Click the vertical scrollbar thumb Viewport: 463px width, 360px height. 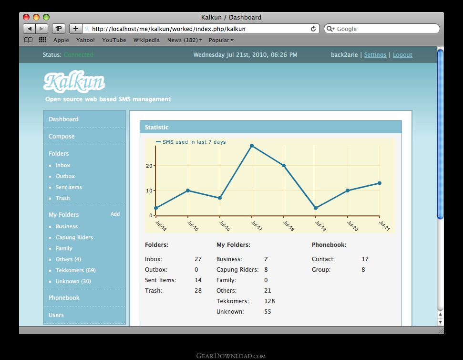(x=440, y=135)
